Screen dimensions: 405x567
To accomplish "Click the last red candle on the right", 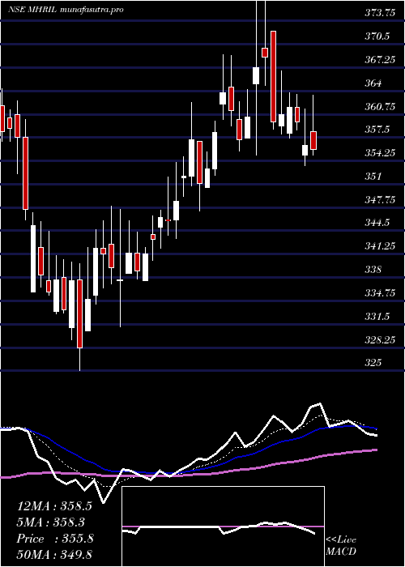I will pyautogui.click(x=313, y=140).
